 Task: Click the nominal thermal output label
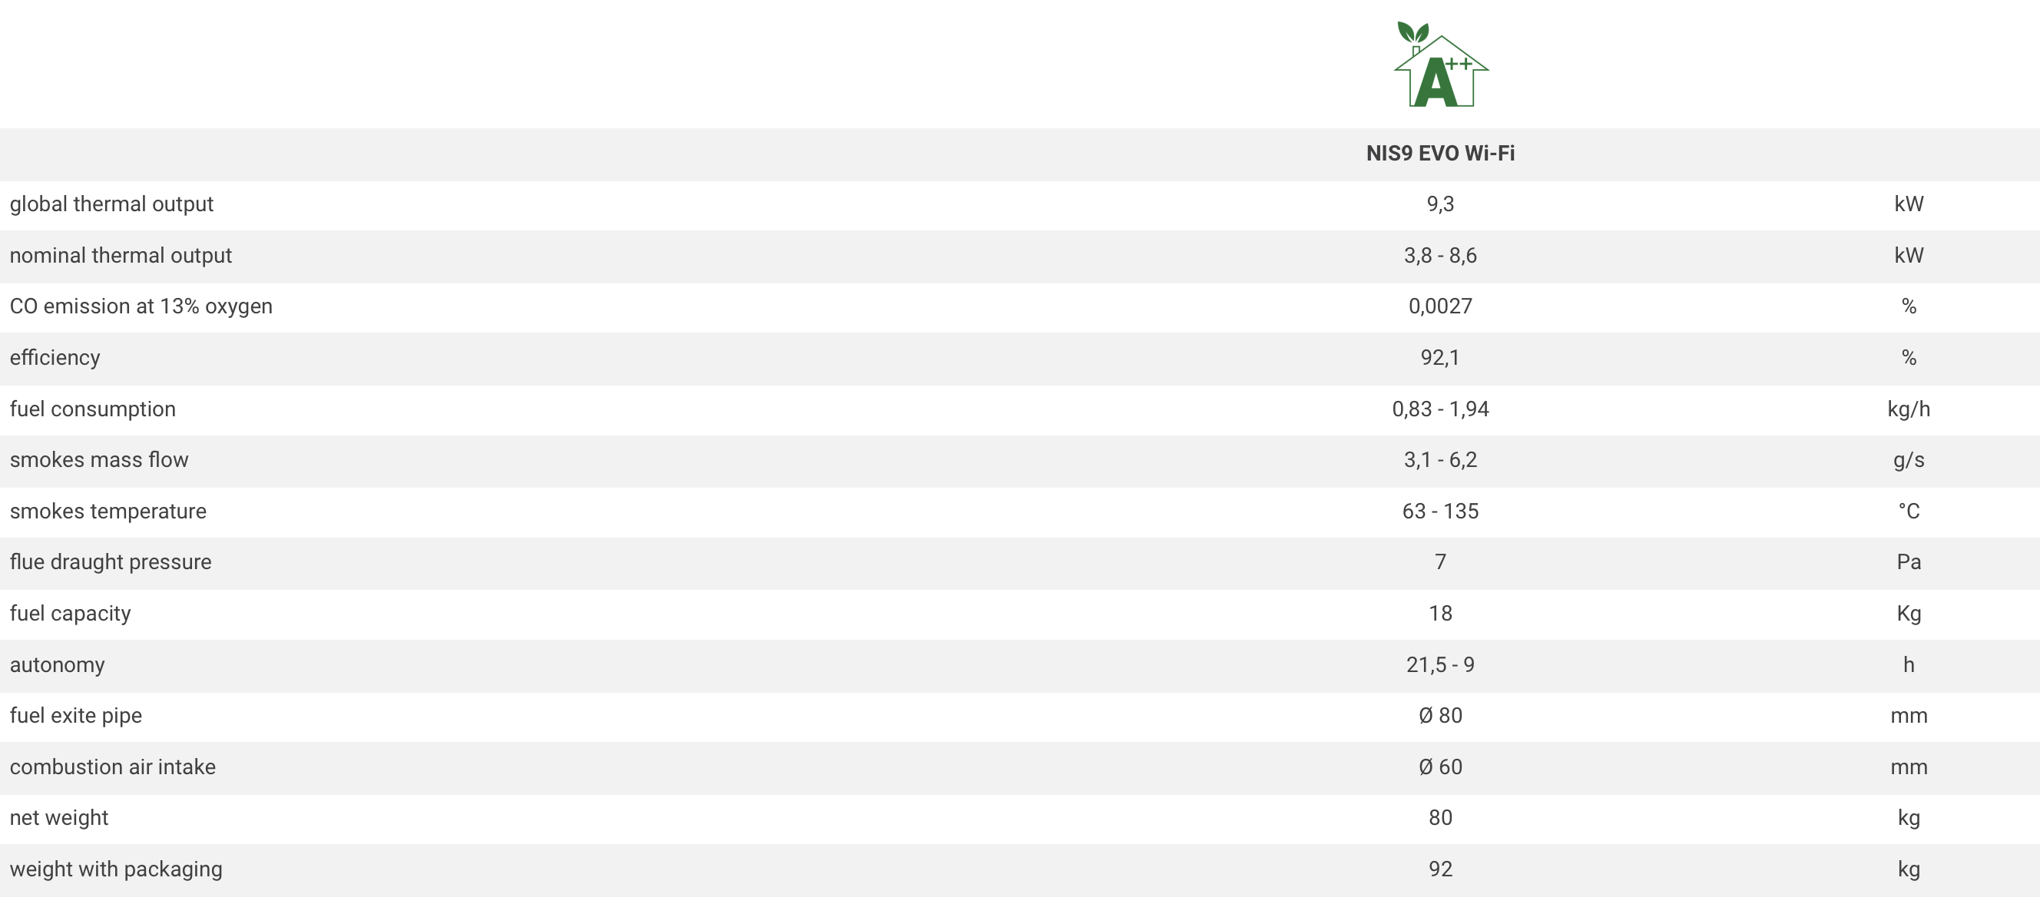click(121, 255)
